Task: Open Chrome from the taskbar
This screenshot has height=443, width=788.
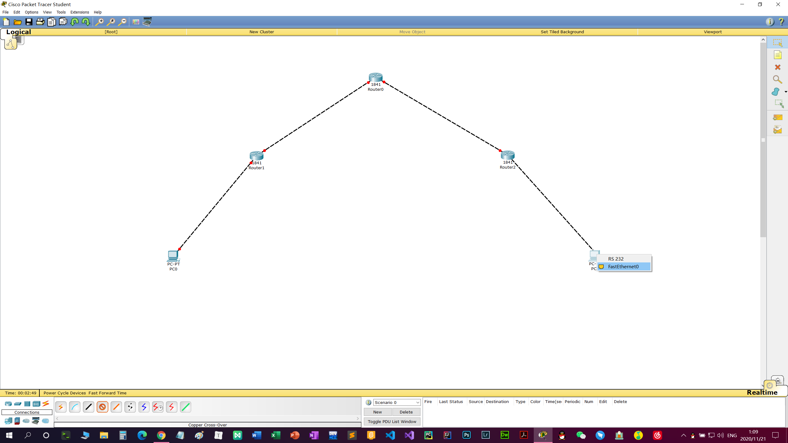Action: pos(161,435)
